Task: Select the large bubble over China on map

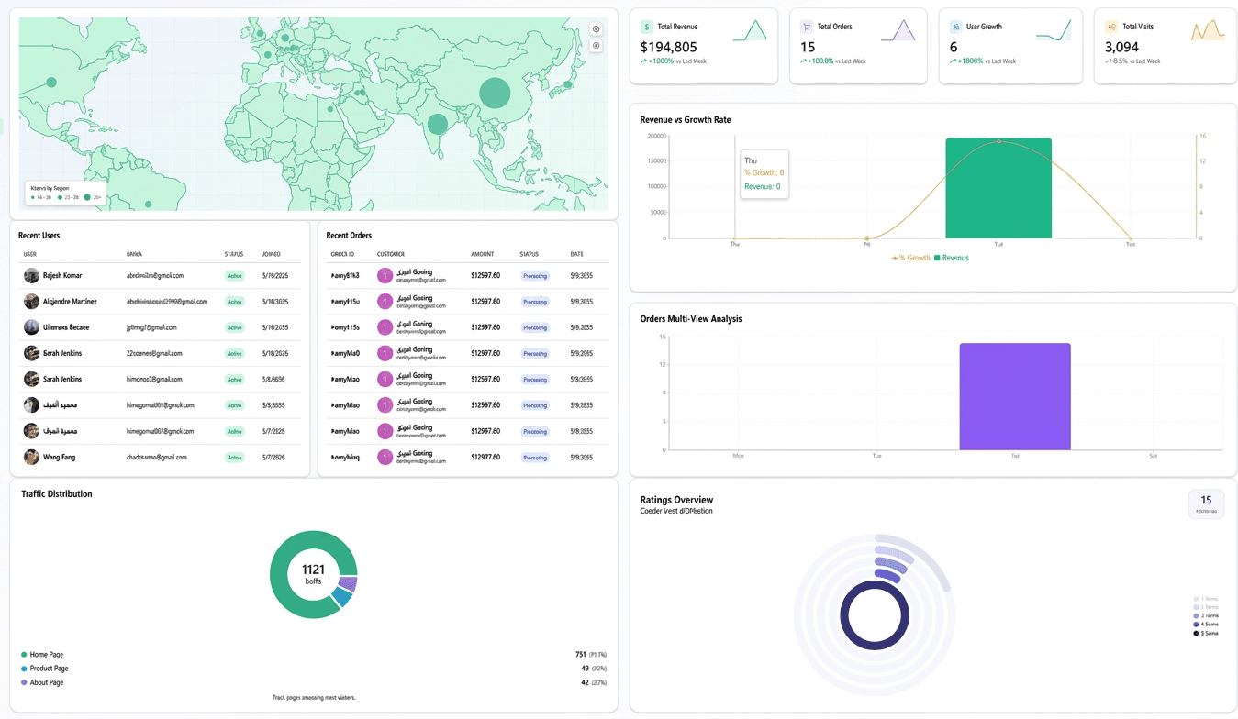Action: pos(495,93)
